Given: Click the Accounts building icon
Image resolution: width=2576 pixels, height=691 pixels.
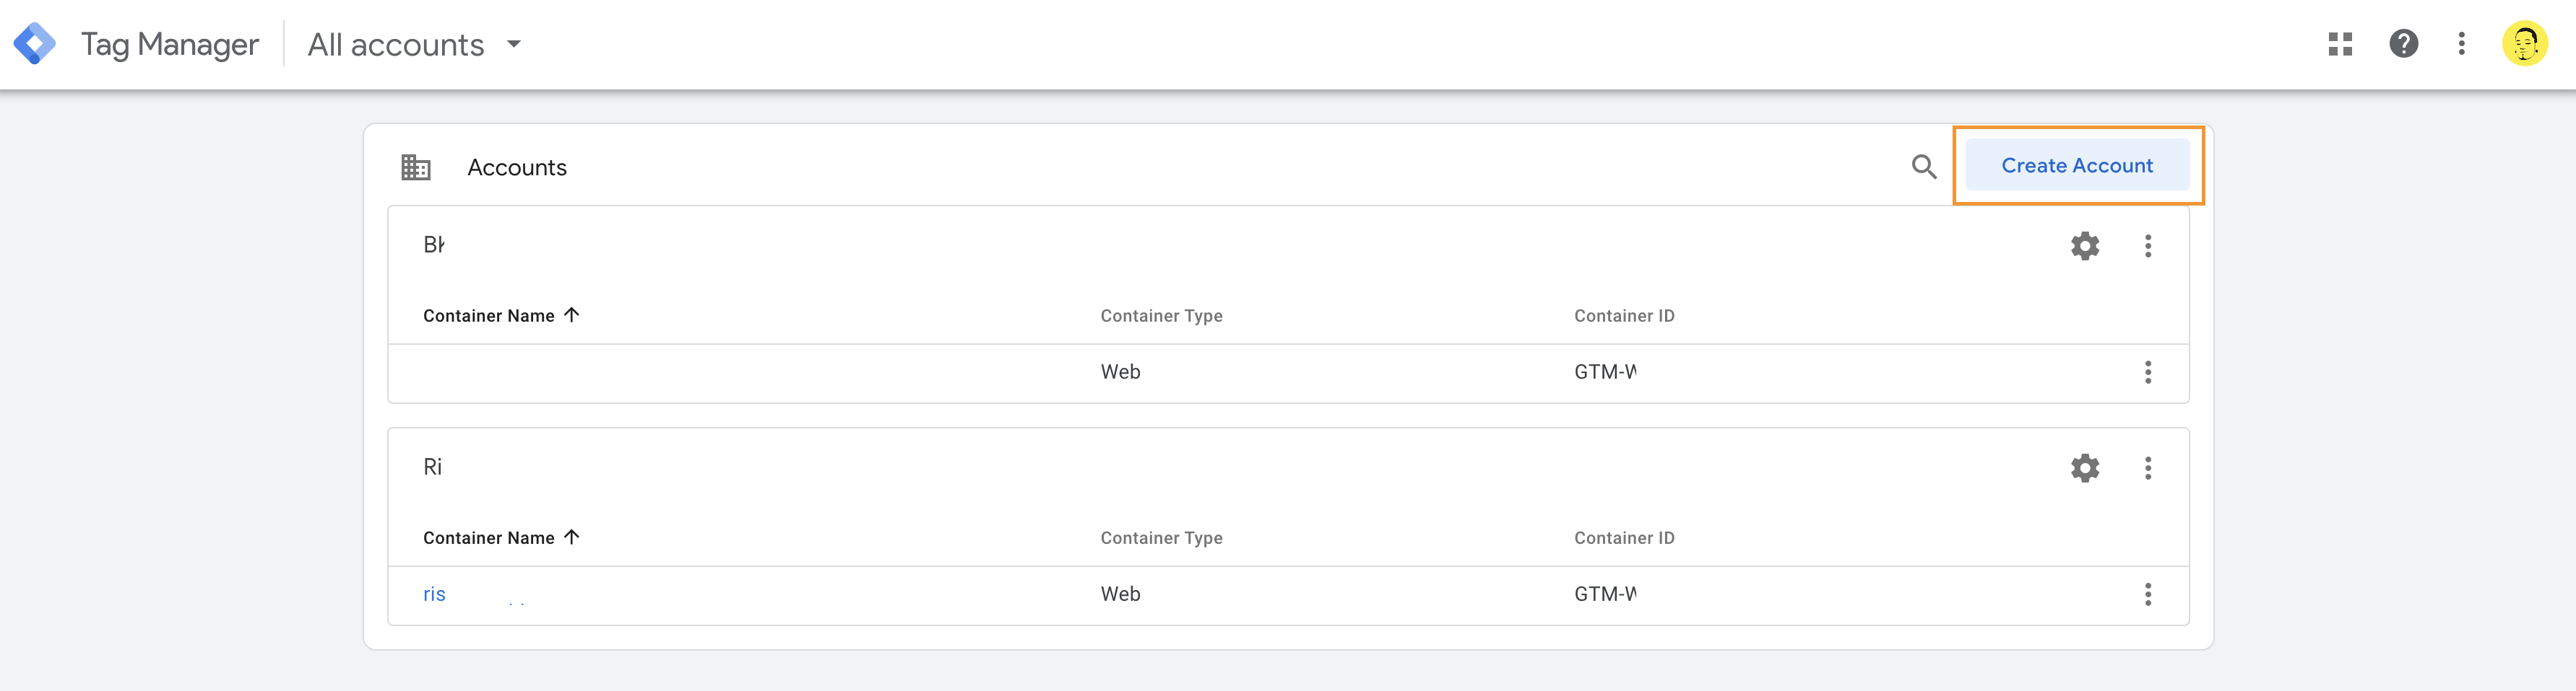Looking at the screenshot, I should click(x=416, y=167).
